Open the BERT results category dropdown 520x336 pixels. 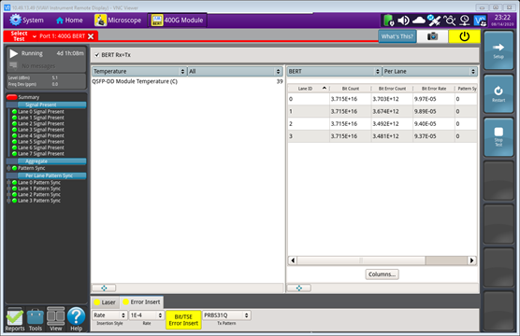tap(334, 71)
